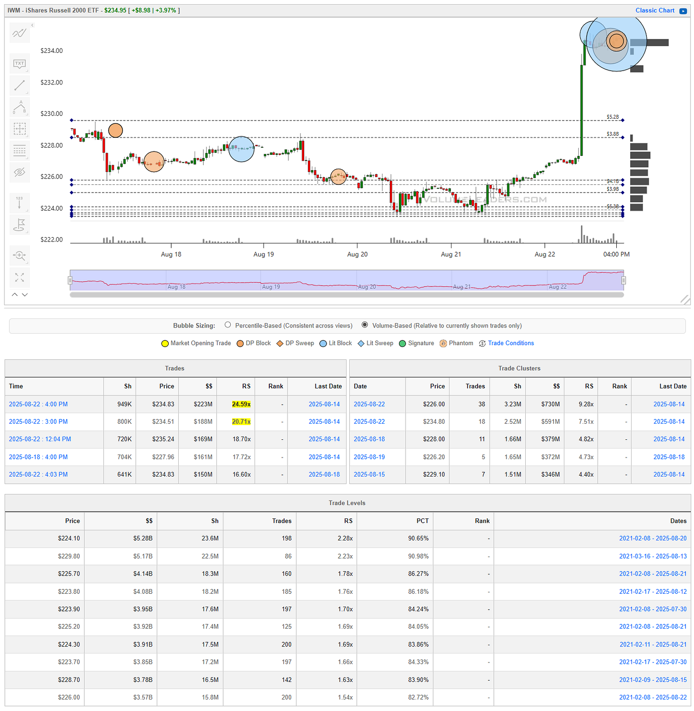Click the highlighted 20.71x RS value

coord(241,422)
